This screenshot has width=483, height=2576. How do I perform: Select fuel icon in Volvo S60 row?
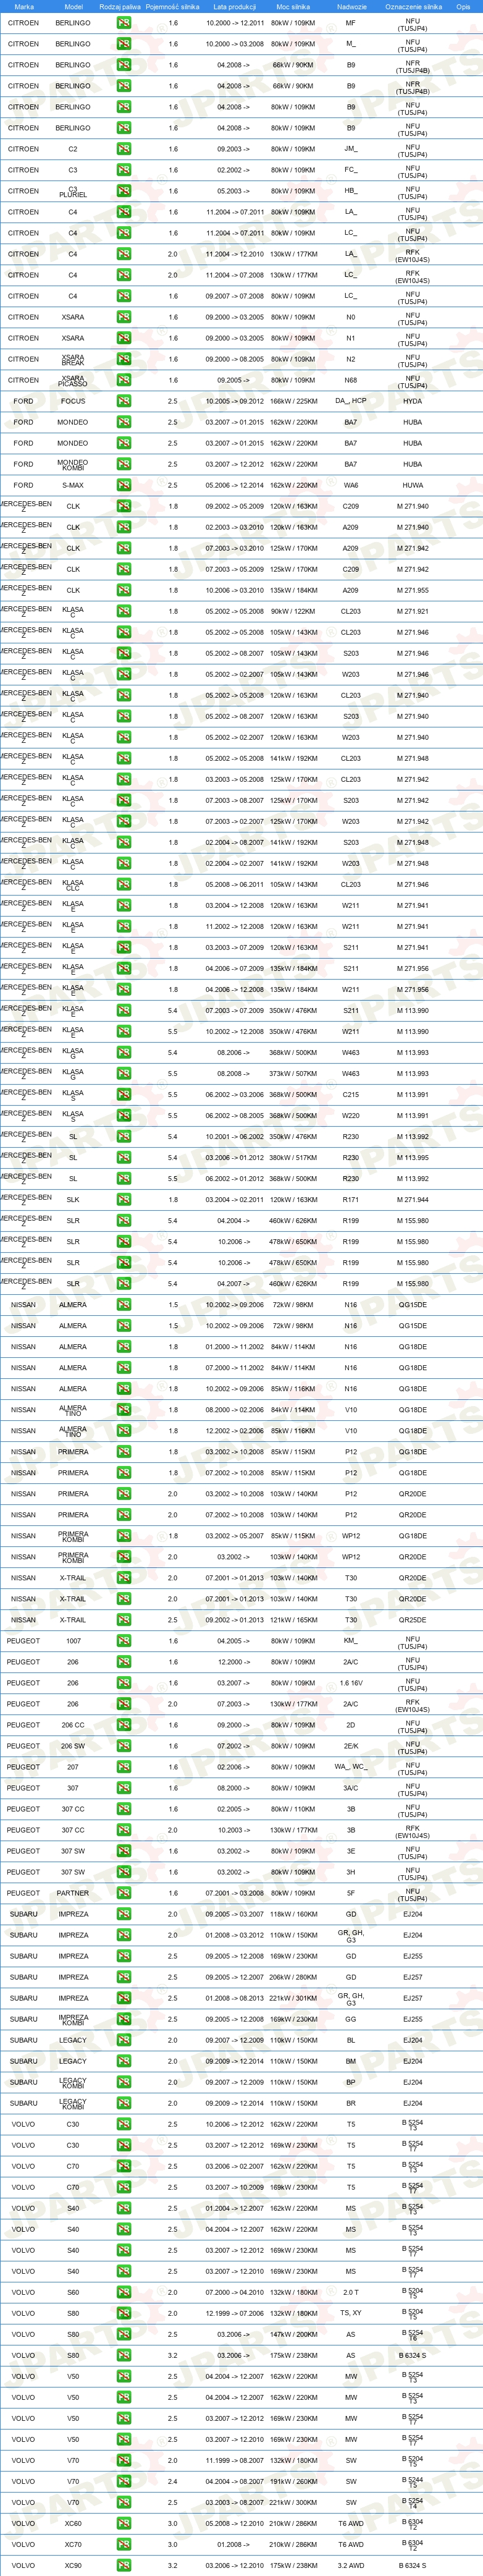coord(123,2291)
